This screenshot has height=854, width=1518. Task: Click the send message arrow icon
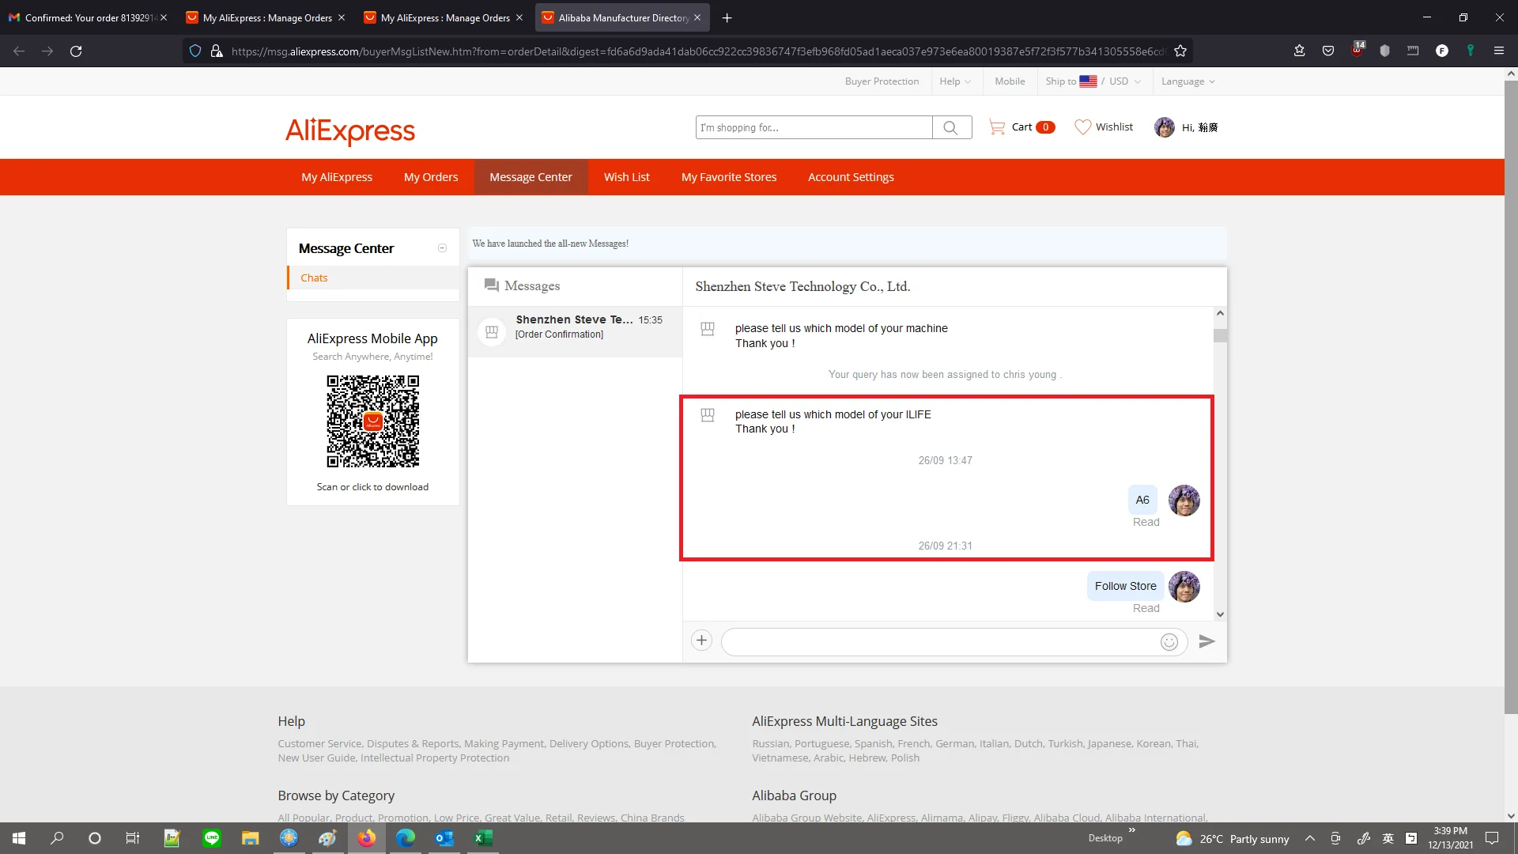pyautogui.click(x=1206, y=641)
